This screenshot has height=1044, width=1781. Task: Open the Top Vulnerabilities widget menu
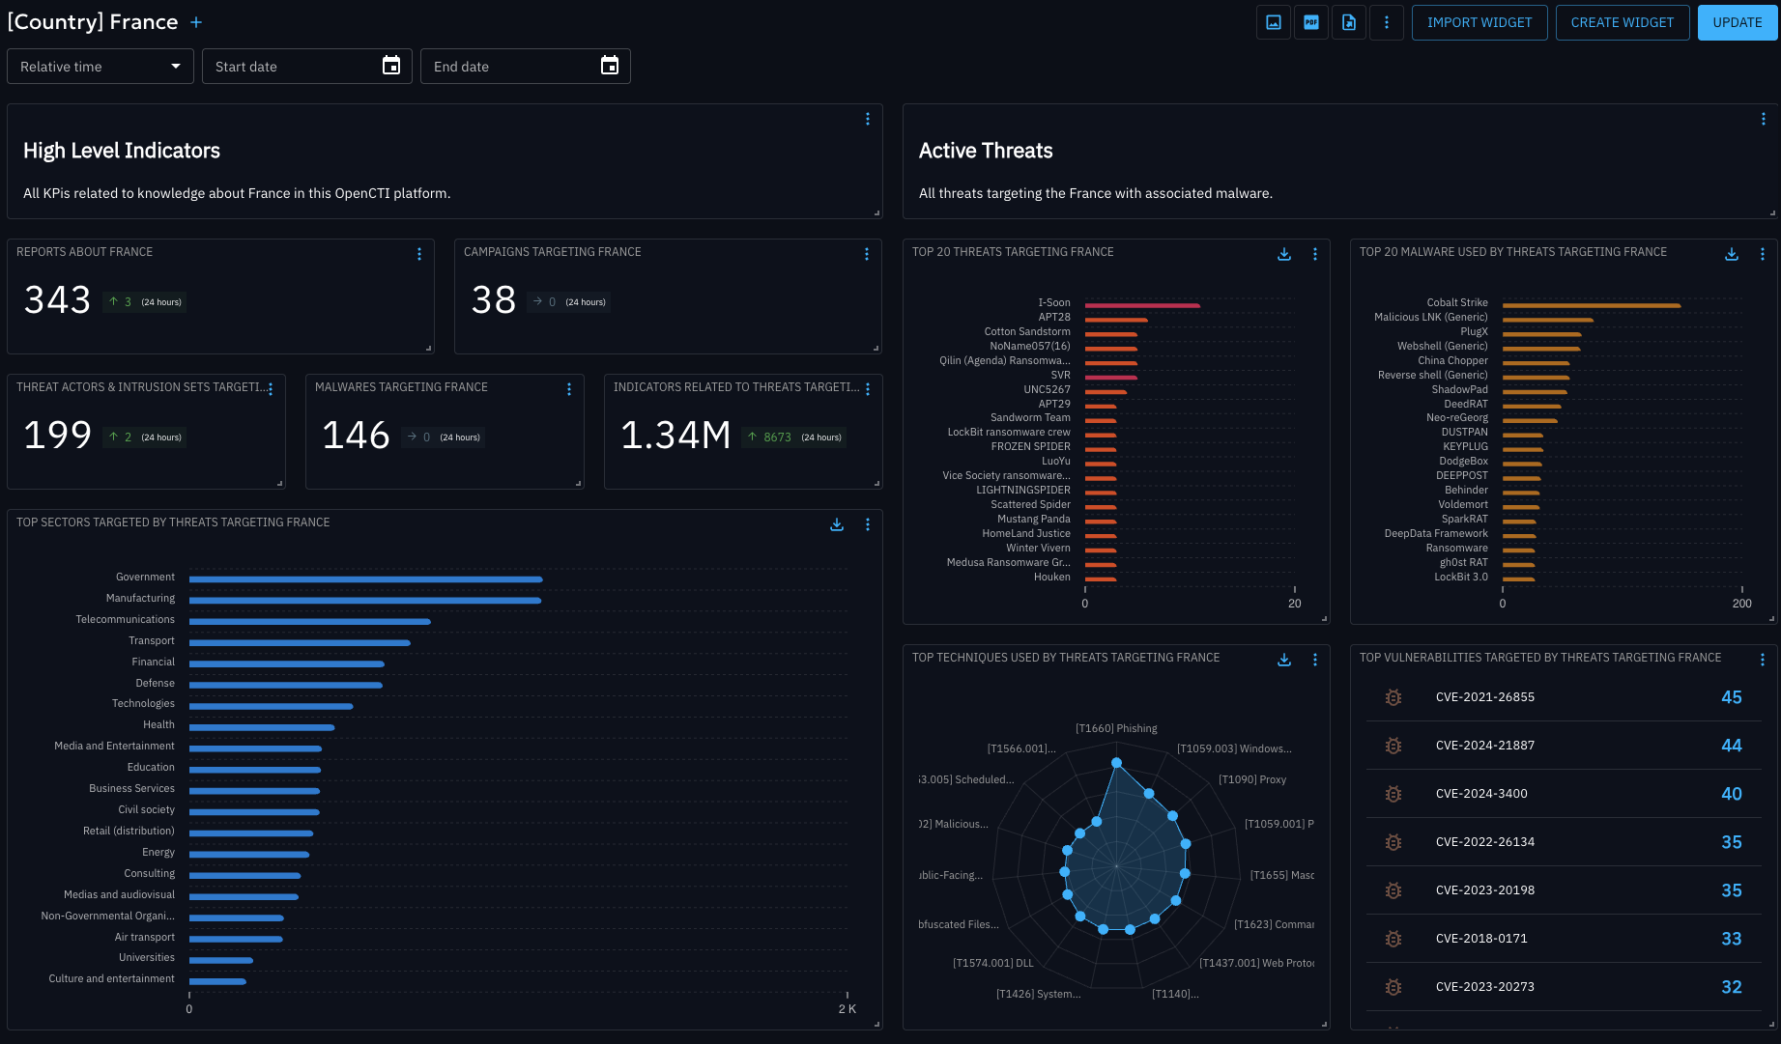(1763, 660)
